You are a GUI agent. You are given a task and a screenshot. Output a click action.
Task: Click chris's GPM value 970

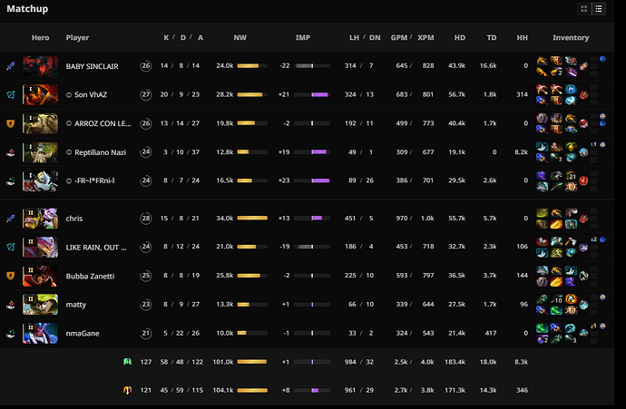(401, 219)
